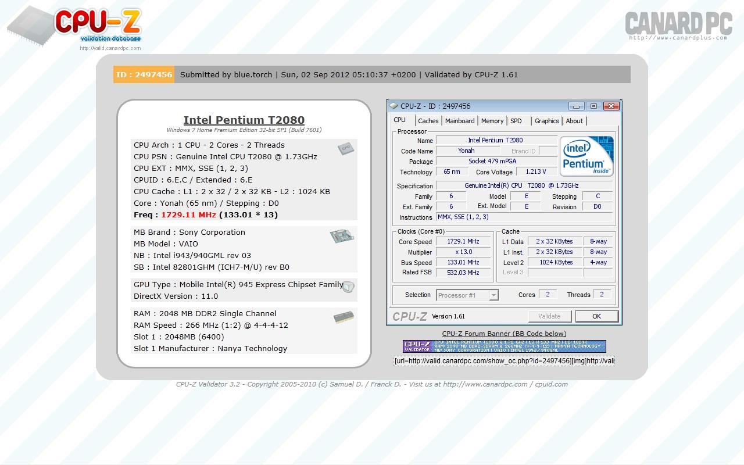Switch to the Mainboard tab

click(x=460, y=121)
